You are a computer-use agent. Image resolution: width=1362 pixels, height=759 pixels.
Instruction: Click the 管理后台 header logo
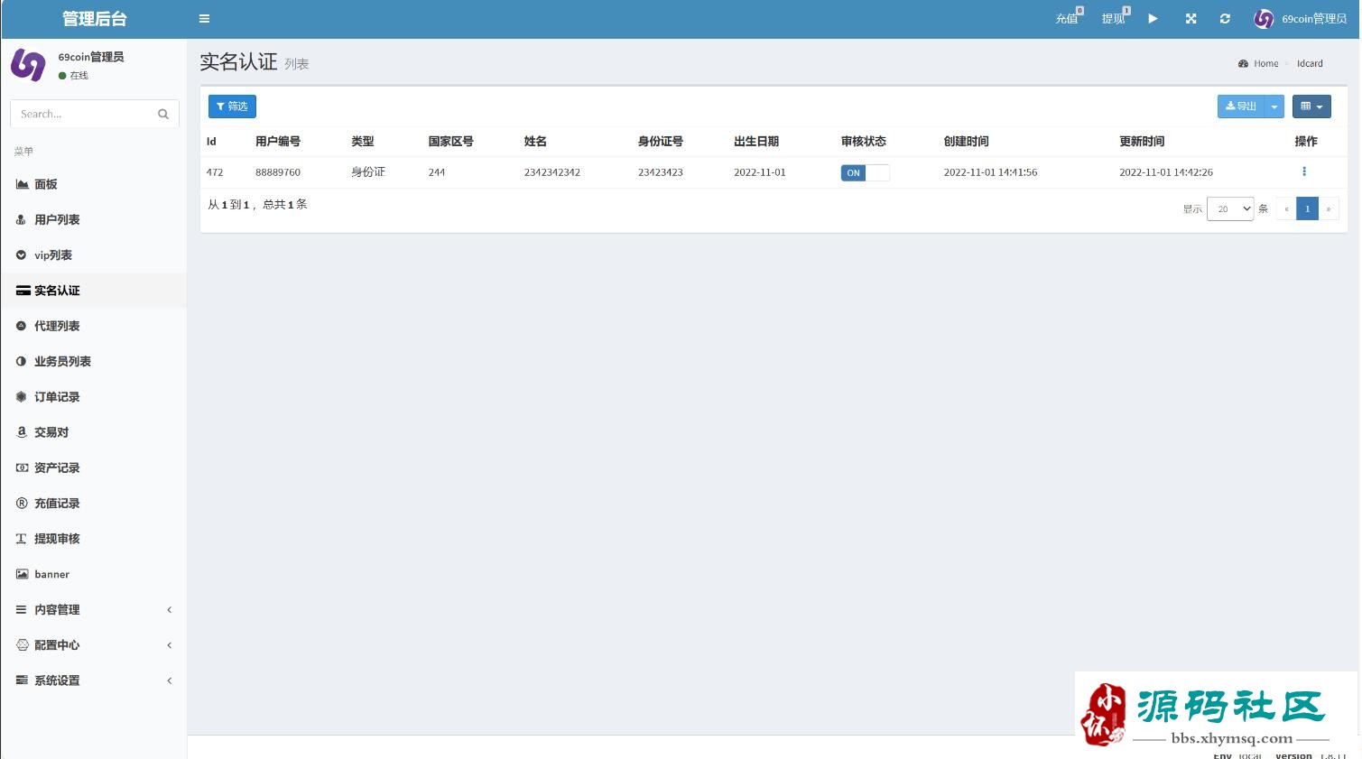pos(94,18)
